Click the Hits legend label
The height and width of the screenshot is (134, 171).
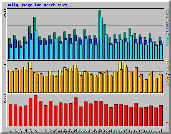[x=167, y=14]
